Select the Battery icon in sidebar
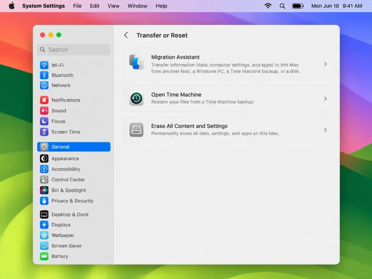Viewport: 372px width, 279px height. coord(44,256)
